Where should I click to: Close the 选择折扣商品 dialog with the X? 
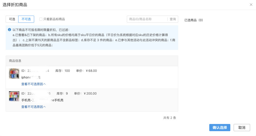[251, 5]
